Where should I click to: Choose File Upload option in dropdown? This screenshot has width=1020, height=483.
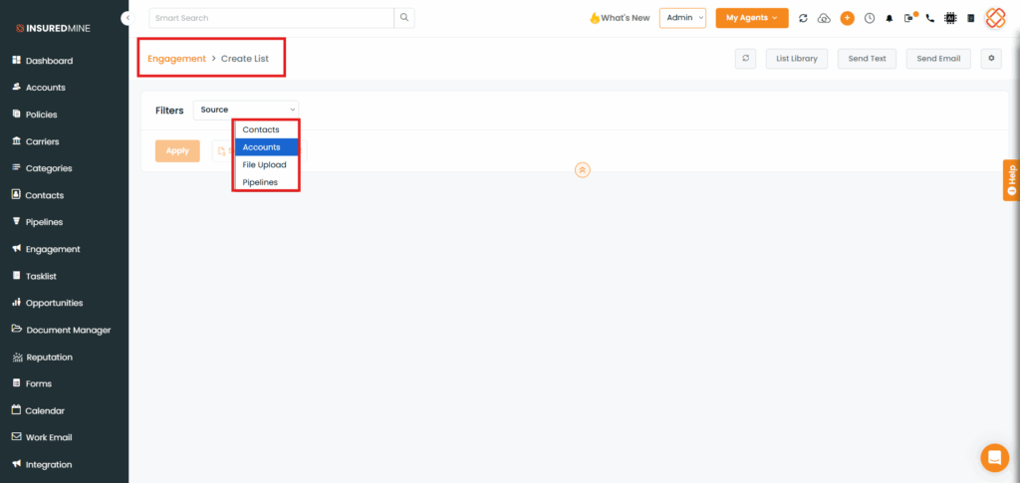click(266, 164)
